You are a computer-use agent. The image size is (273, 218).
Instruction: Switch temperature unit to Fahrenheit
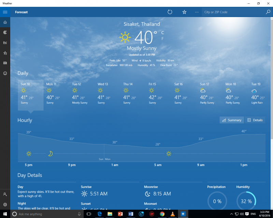click(x=162, y=38)
